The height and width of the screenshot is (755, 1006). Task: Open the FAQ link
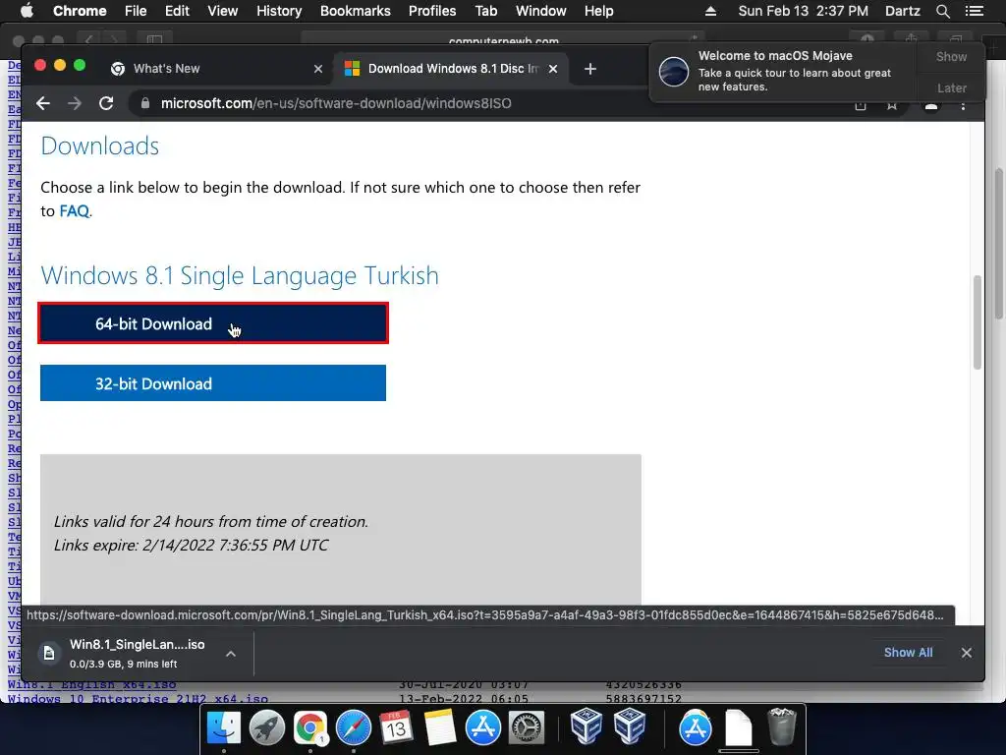(x=75, y=211)
